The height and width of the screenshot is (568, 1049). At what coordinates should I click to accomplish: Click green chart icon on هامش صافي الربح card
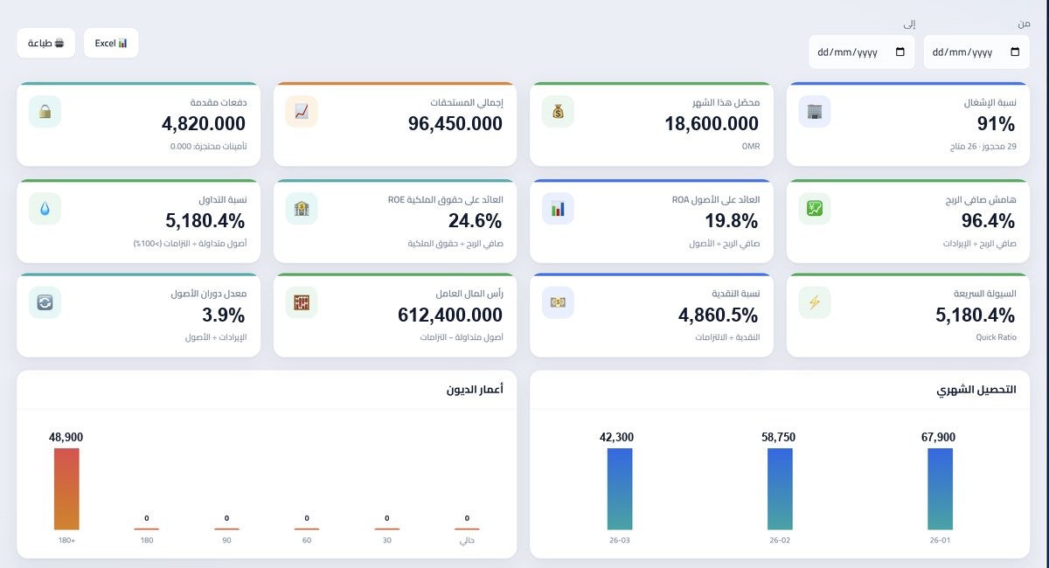815,208
